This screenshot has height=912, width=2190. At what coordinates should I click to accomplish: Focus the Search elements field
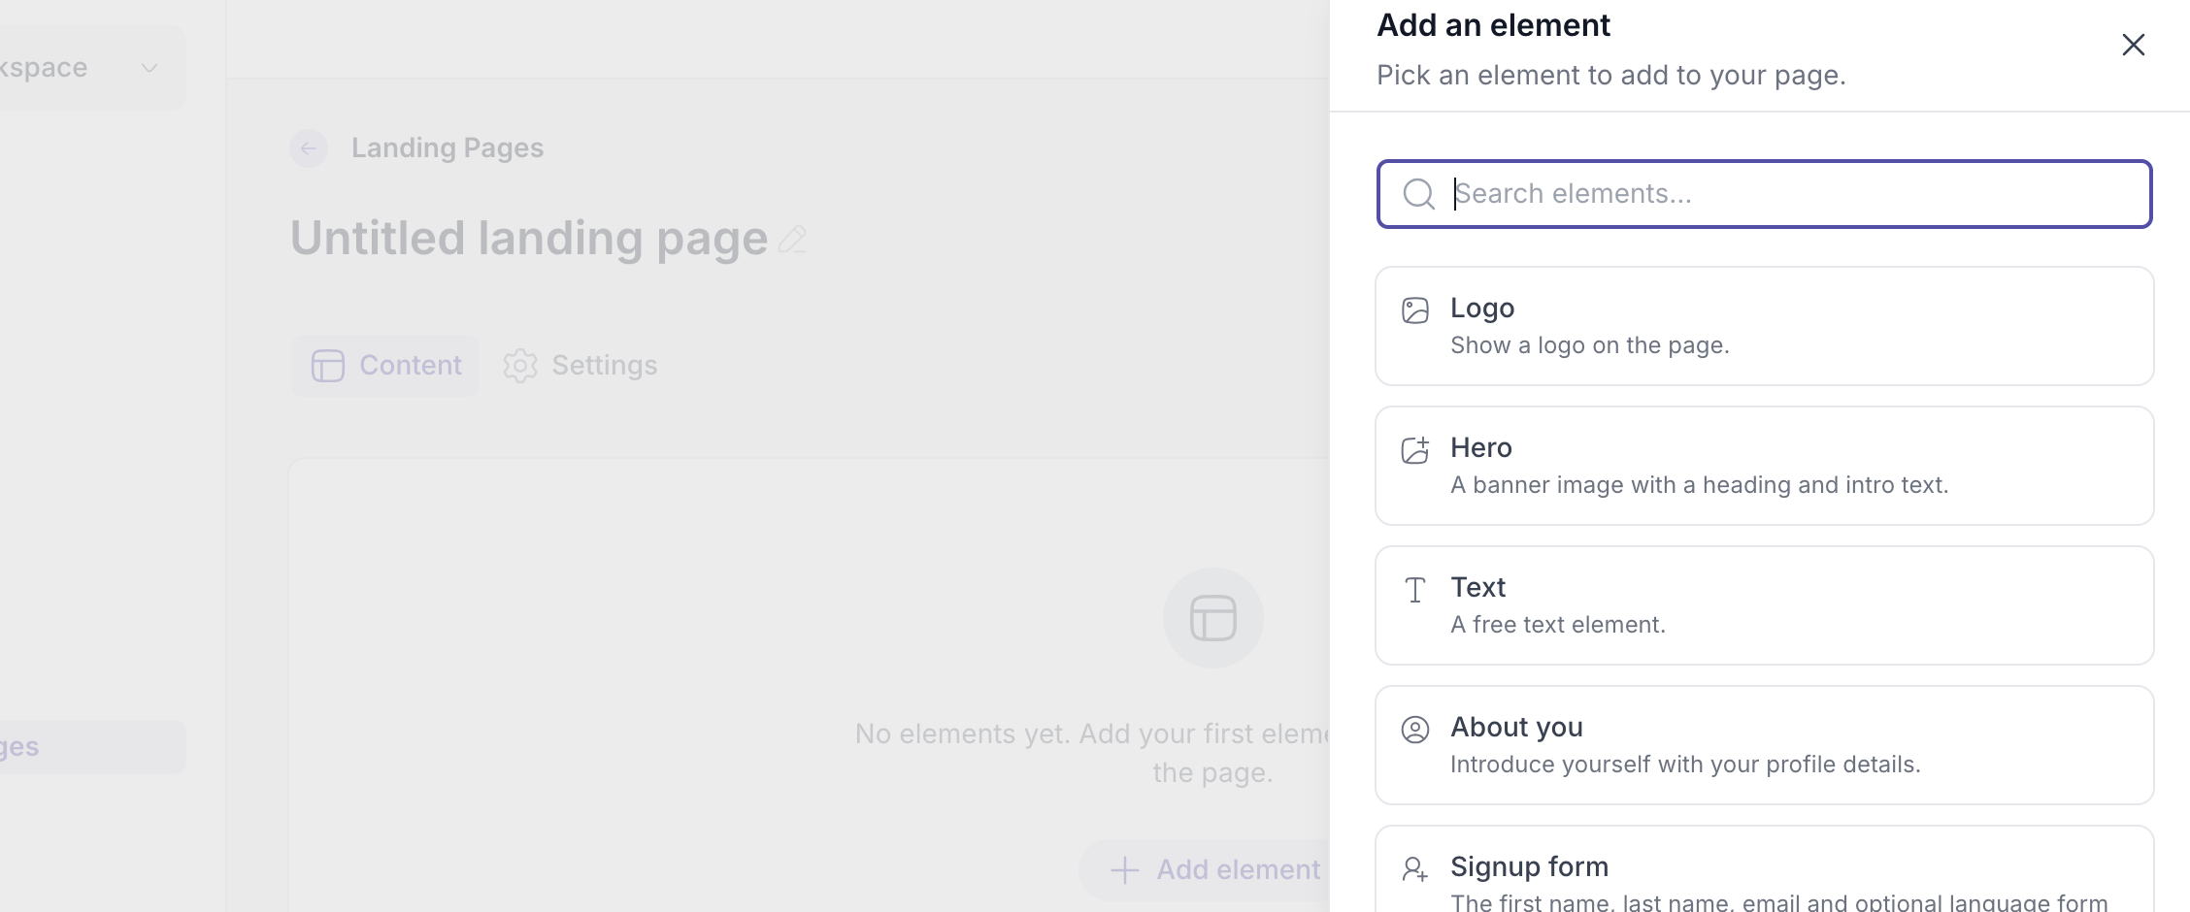point(1765,194)
